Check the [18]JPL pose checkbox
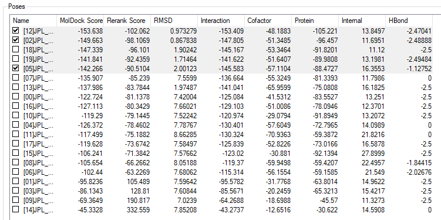The width and height of the screenshot is (441, 220). coord(16,49)
